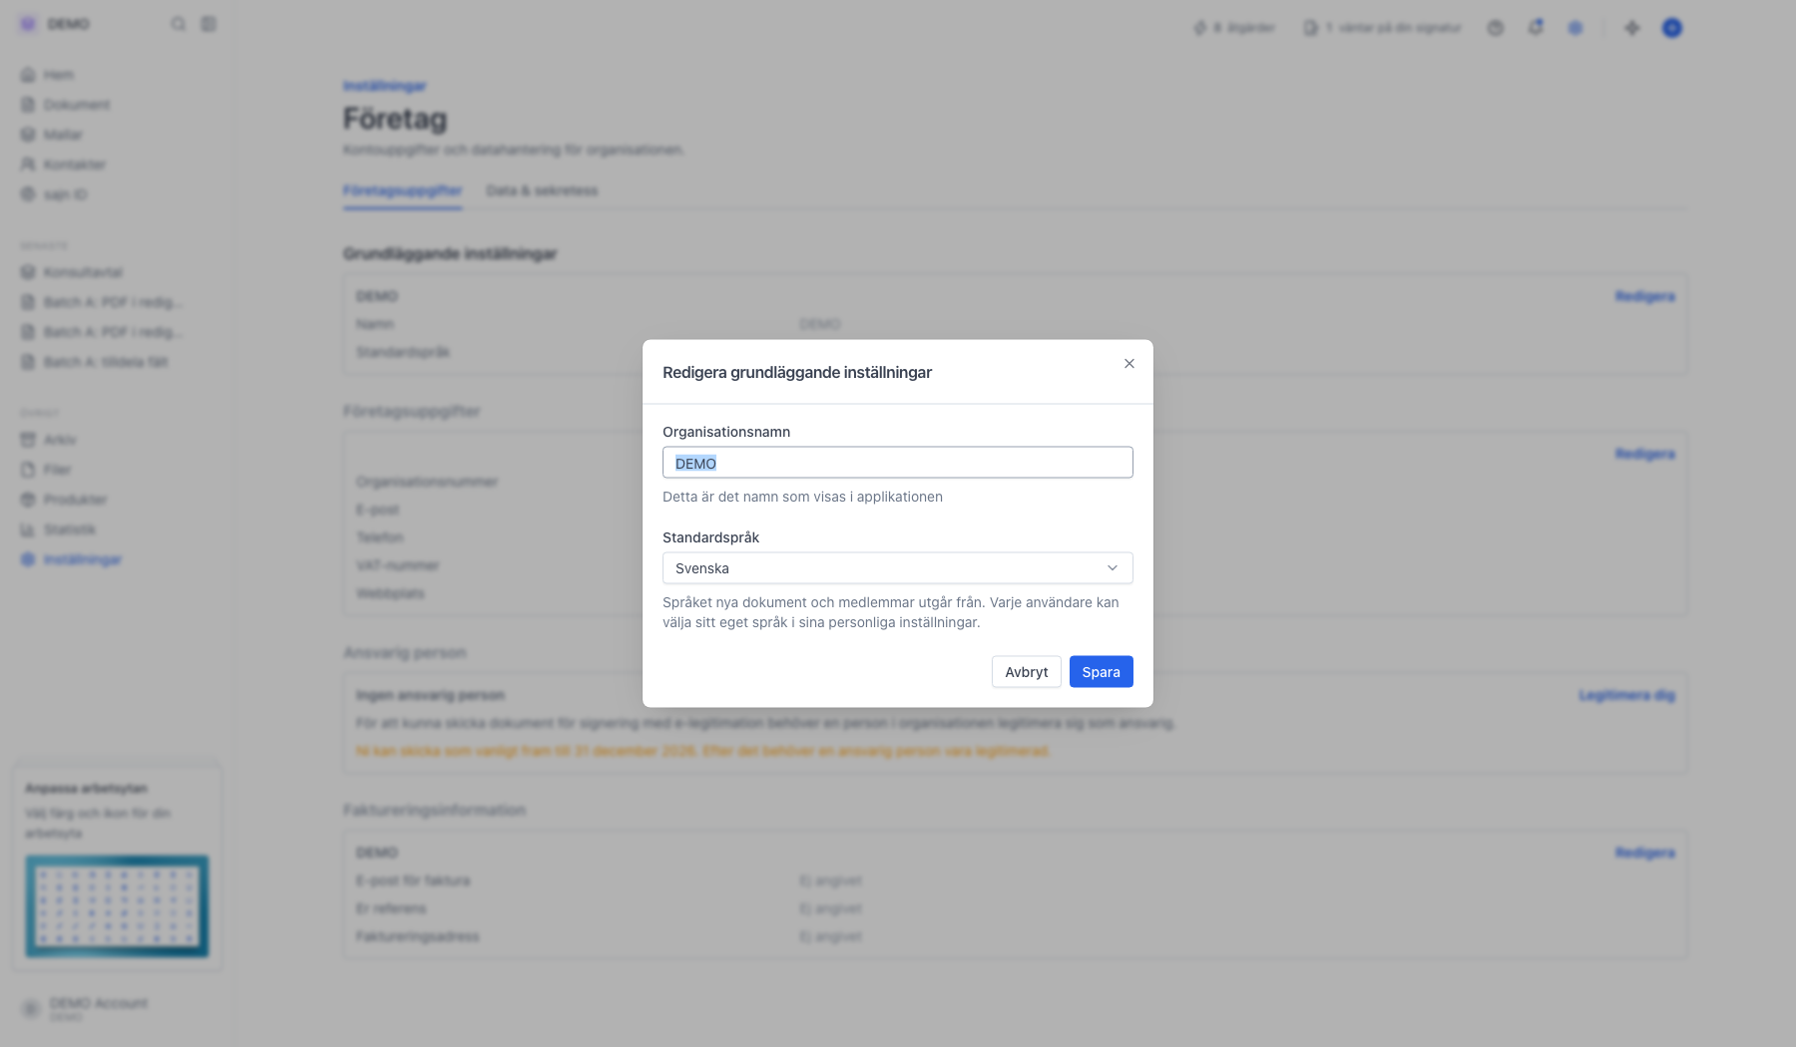Screen dimensions: 1796x1047
Task: Click the Organisationsnamn input field
Action: (x=898, y=463)
